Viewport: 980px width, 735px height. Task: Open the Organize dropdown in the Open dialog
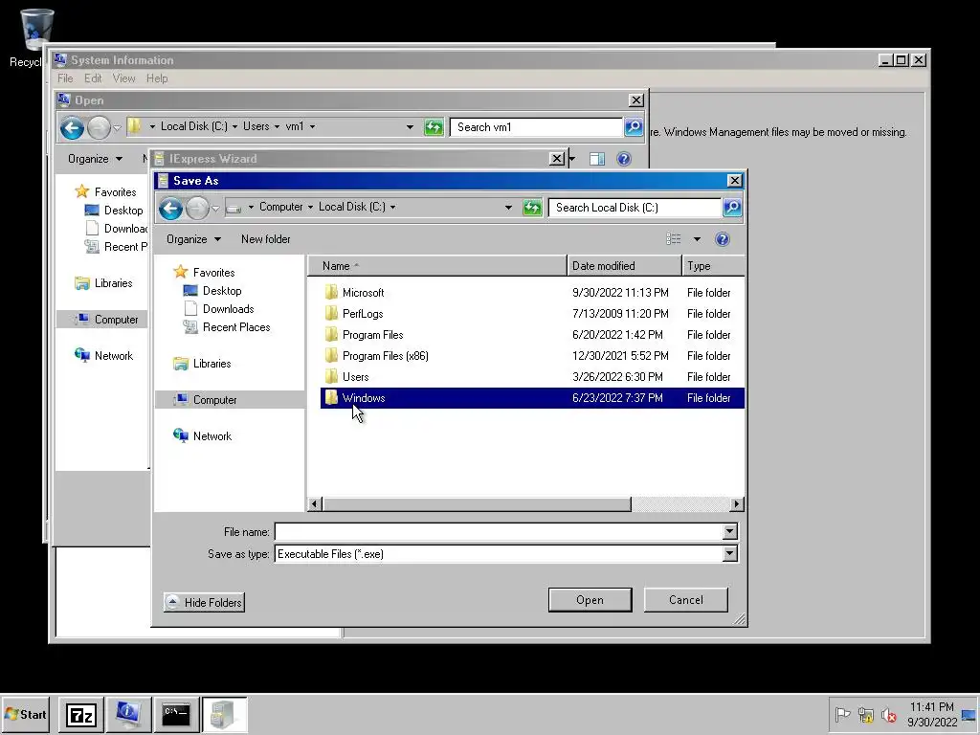tap(95, 159)
